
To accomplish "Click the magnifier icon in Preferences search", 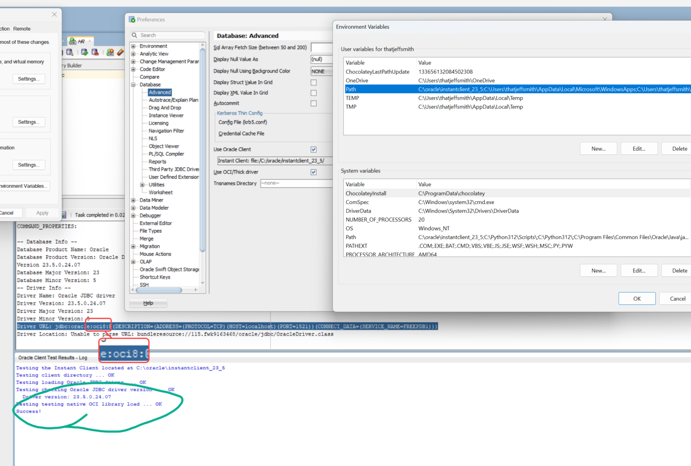I will point(134,35).
